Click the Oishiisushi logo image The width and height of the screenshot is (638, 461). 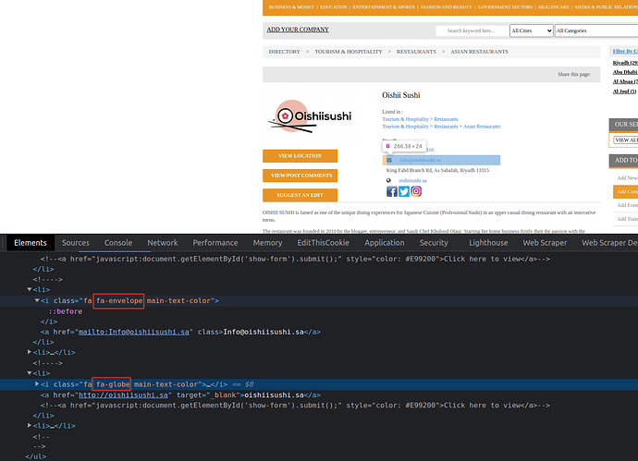pos(311,116)
